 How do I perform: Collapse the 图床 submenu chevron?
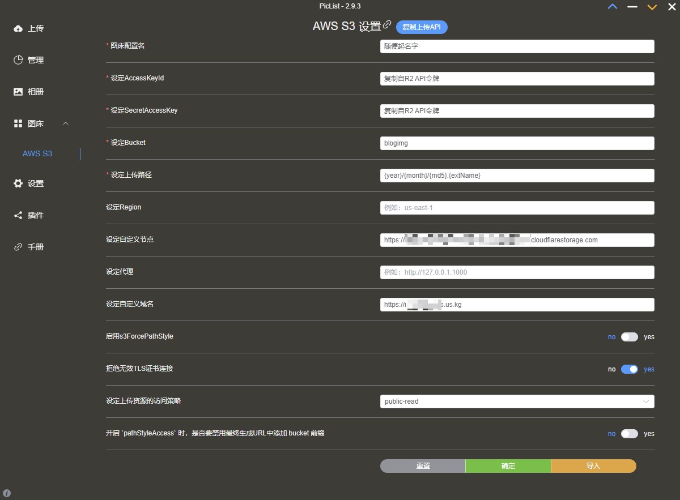[x=66, y=123]
